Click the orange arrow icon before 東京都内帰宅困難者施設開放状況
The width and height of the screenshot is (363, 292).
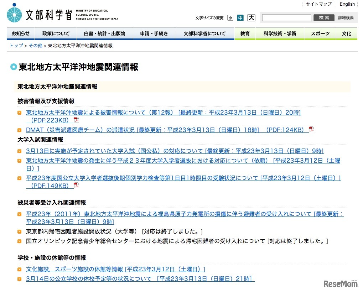tap(20, 231)
